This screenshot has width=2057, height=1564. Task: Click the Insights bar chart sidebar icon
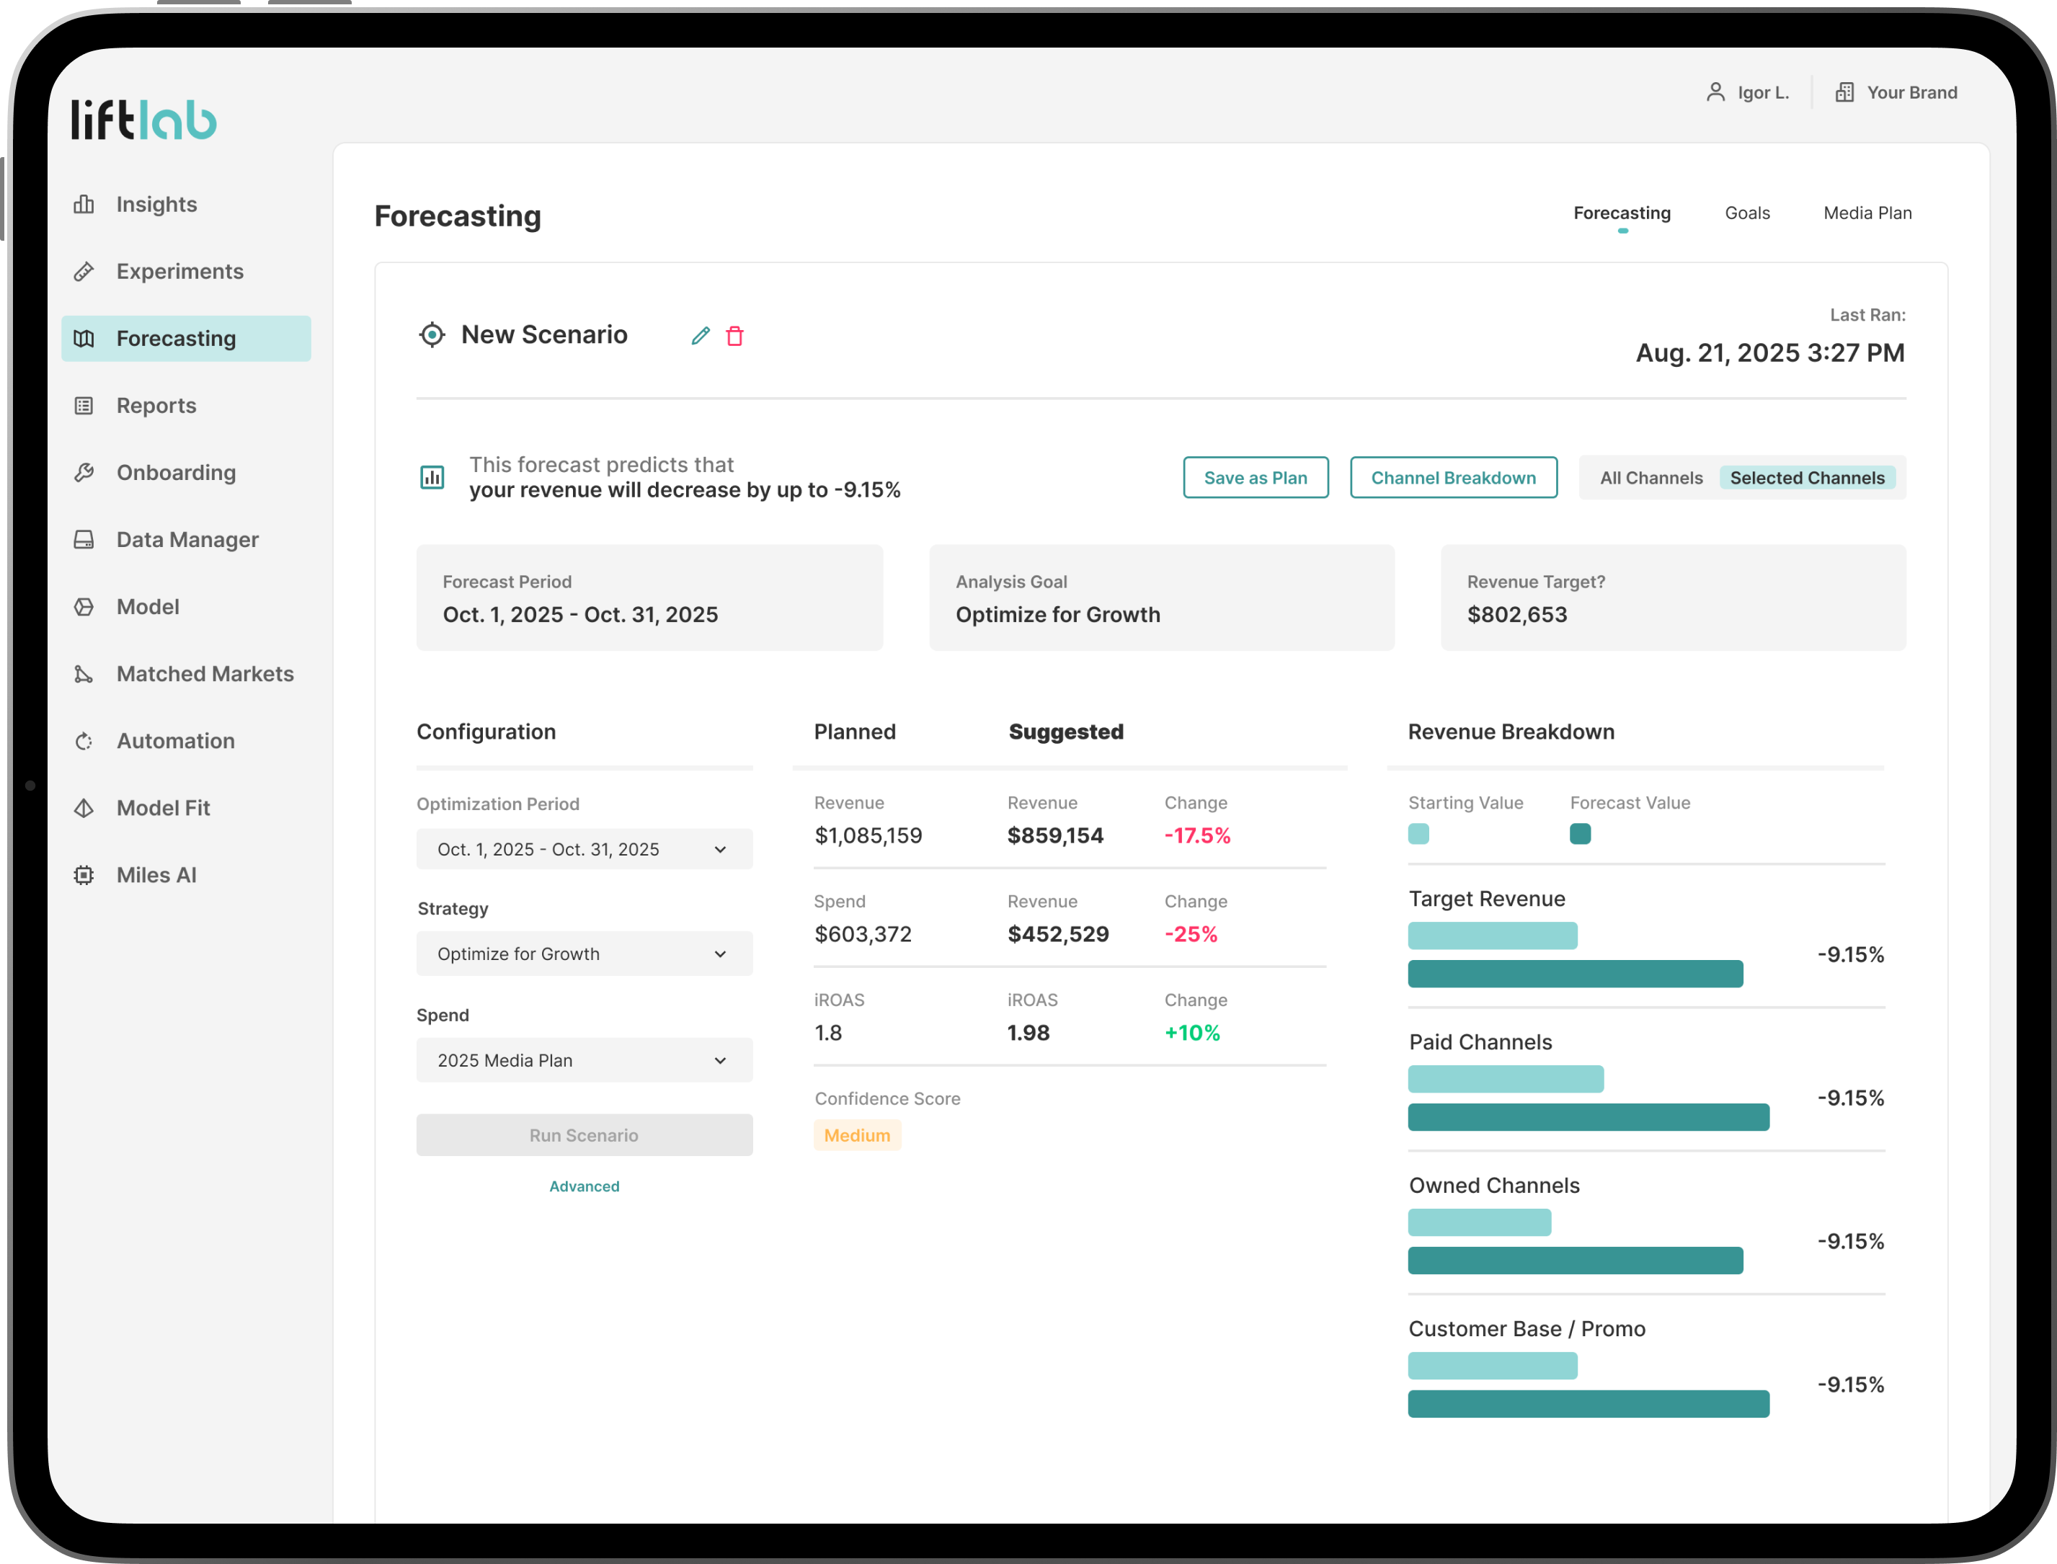(x=84, y=204)
